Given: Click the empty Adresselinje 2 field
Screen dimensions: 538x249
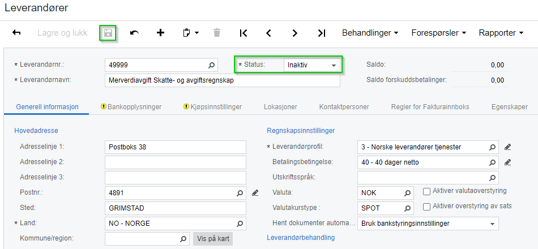Looking at the screenshot, I should [176, 162].
